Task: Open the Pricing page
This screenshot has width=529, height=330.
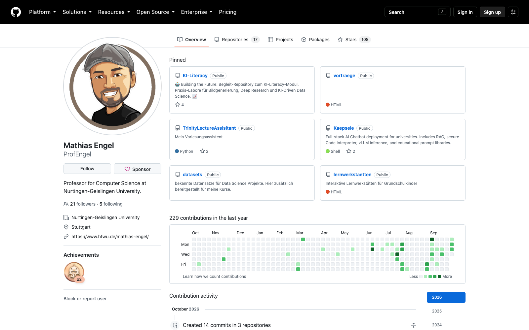Action: (228, 12)
